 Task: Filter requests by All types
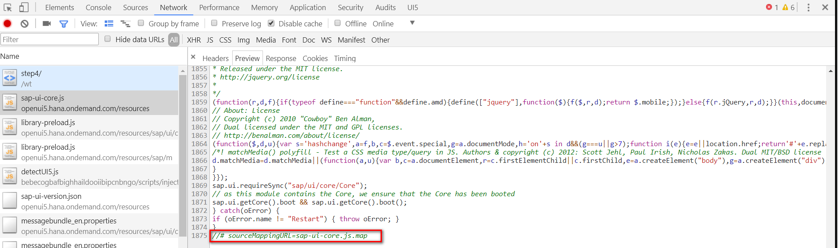pos(174,40)
